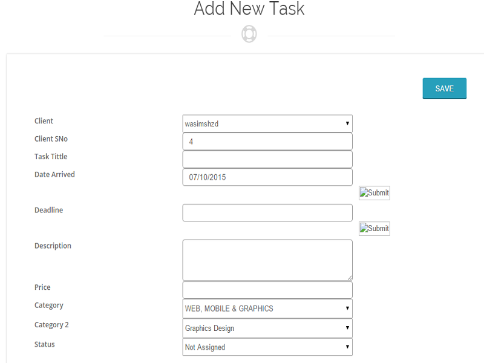
Task: Focus the Deadline input field
Action: (x=267, y=212)
